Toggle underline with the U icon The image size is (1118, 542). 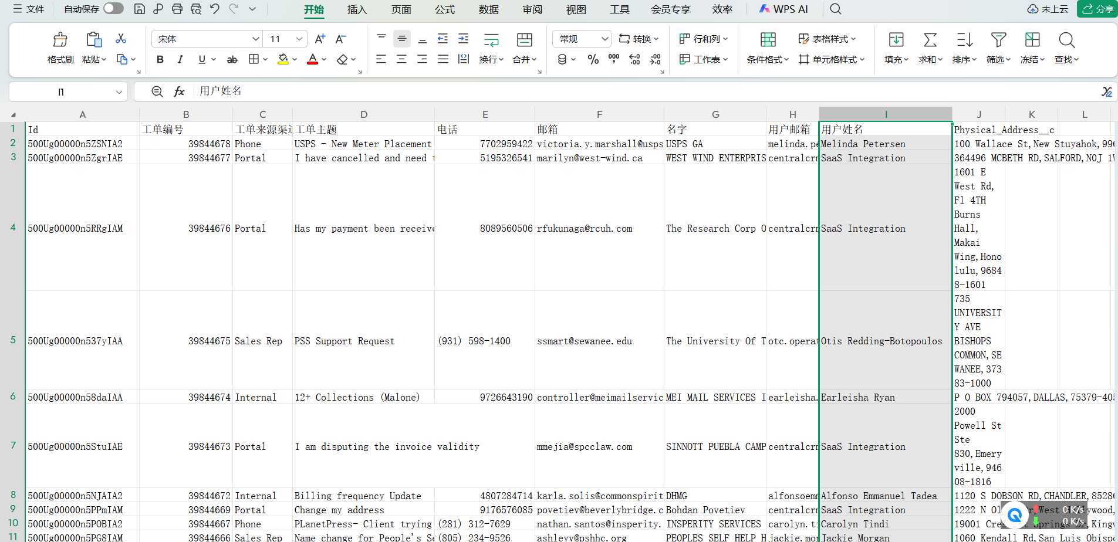tap(202, 59)
